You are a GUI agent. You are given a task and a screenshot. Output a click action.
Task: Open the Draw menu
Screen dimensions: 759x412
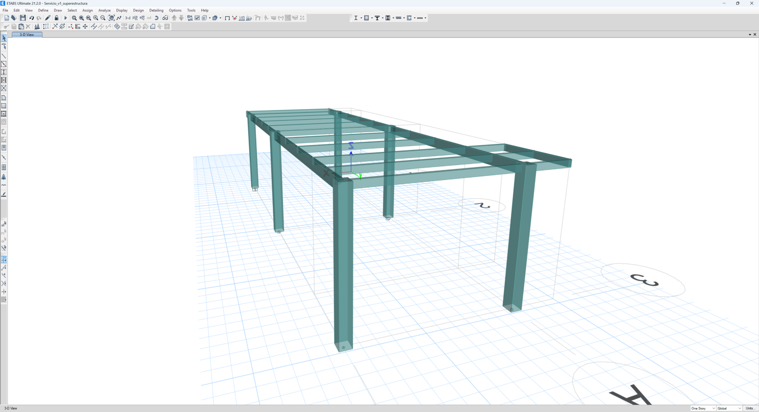coord(58,10)
